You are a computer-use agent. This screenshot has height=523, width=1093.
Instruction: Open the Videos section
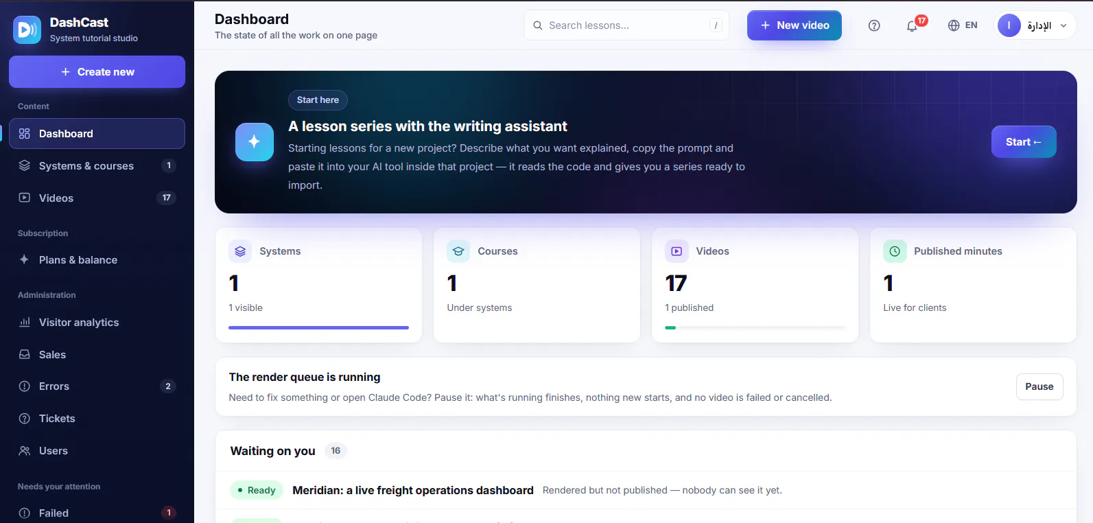coord(97,198)
